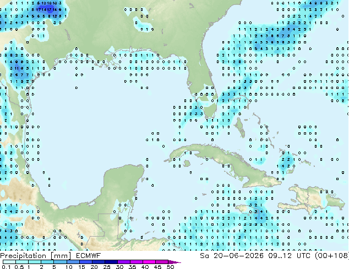This screenshot has height=269, width=349.
Task: Click the "ECMWF" model label
Action: (x=88, y=256)
